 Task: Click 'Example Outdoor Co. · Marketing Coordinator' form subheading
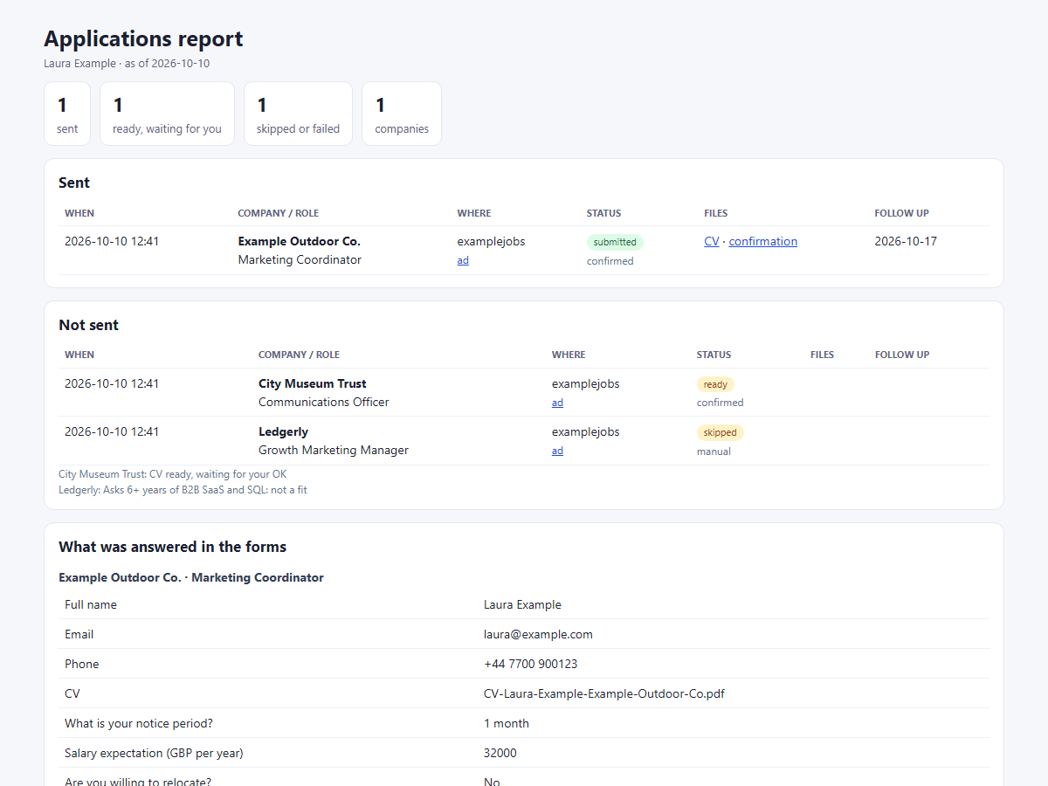191,577
